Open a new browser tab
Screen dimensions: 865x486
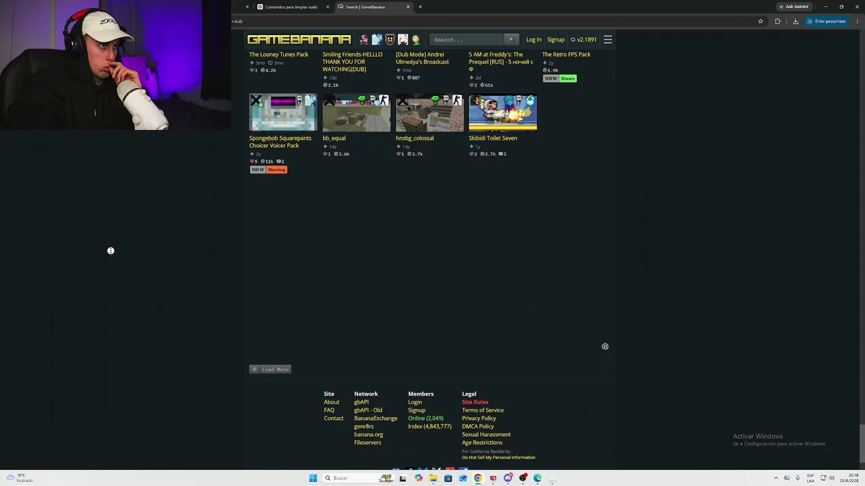tap(420, 7)
